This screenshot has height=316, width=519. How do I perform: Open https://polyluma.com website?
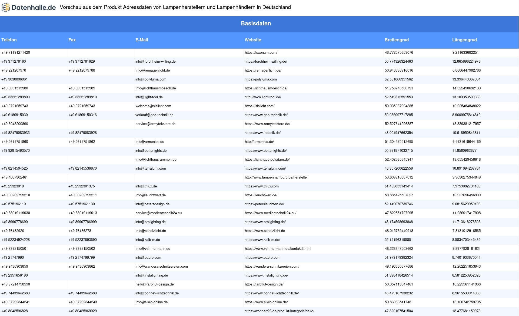[x=261, y=79]
